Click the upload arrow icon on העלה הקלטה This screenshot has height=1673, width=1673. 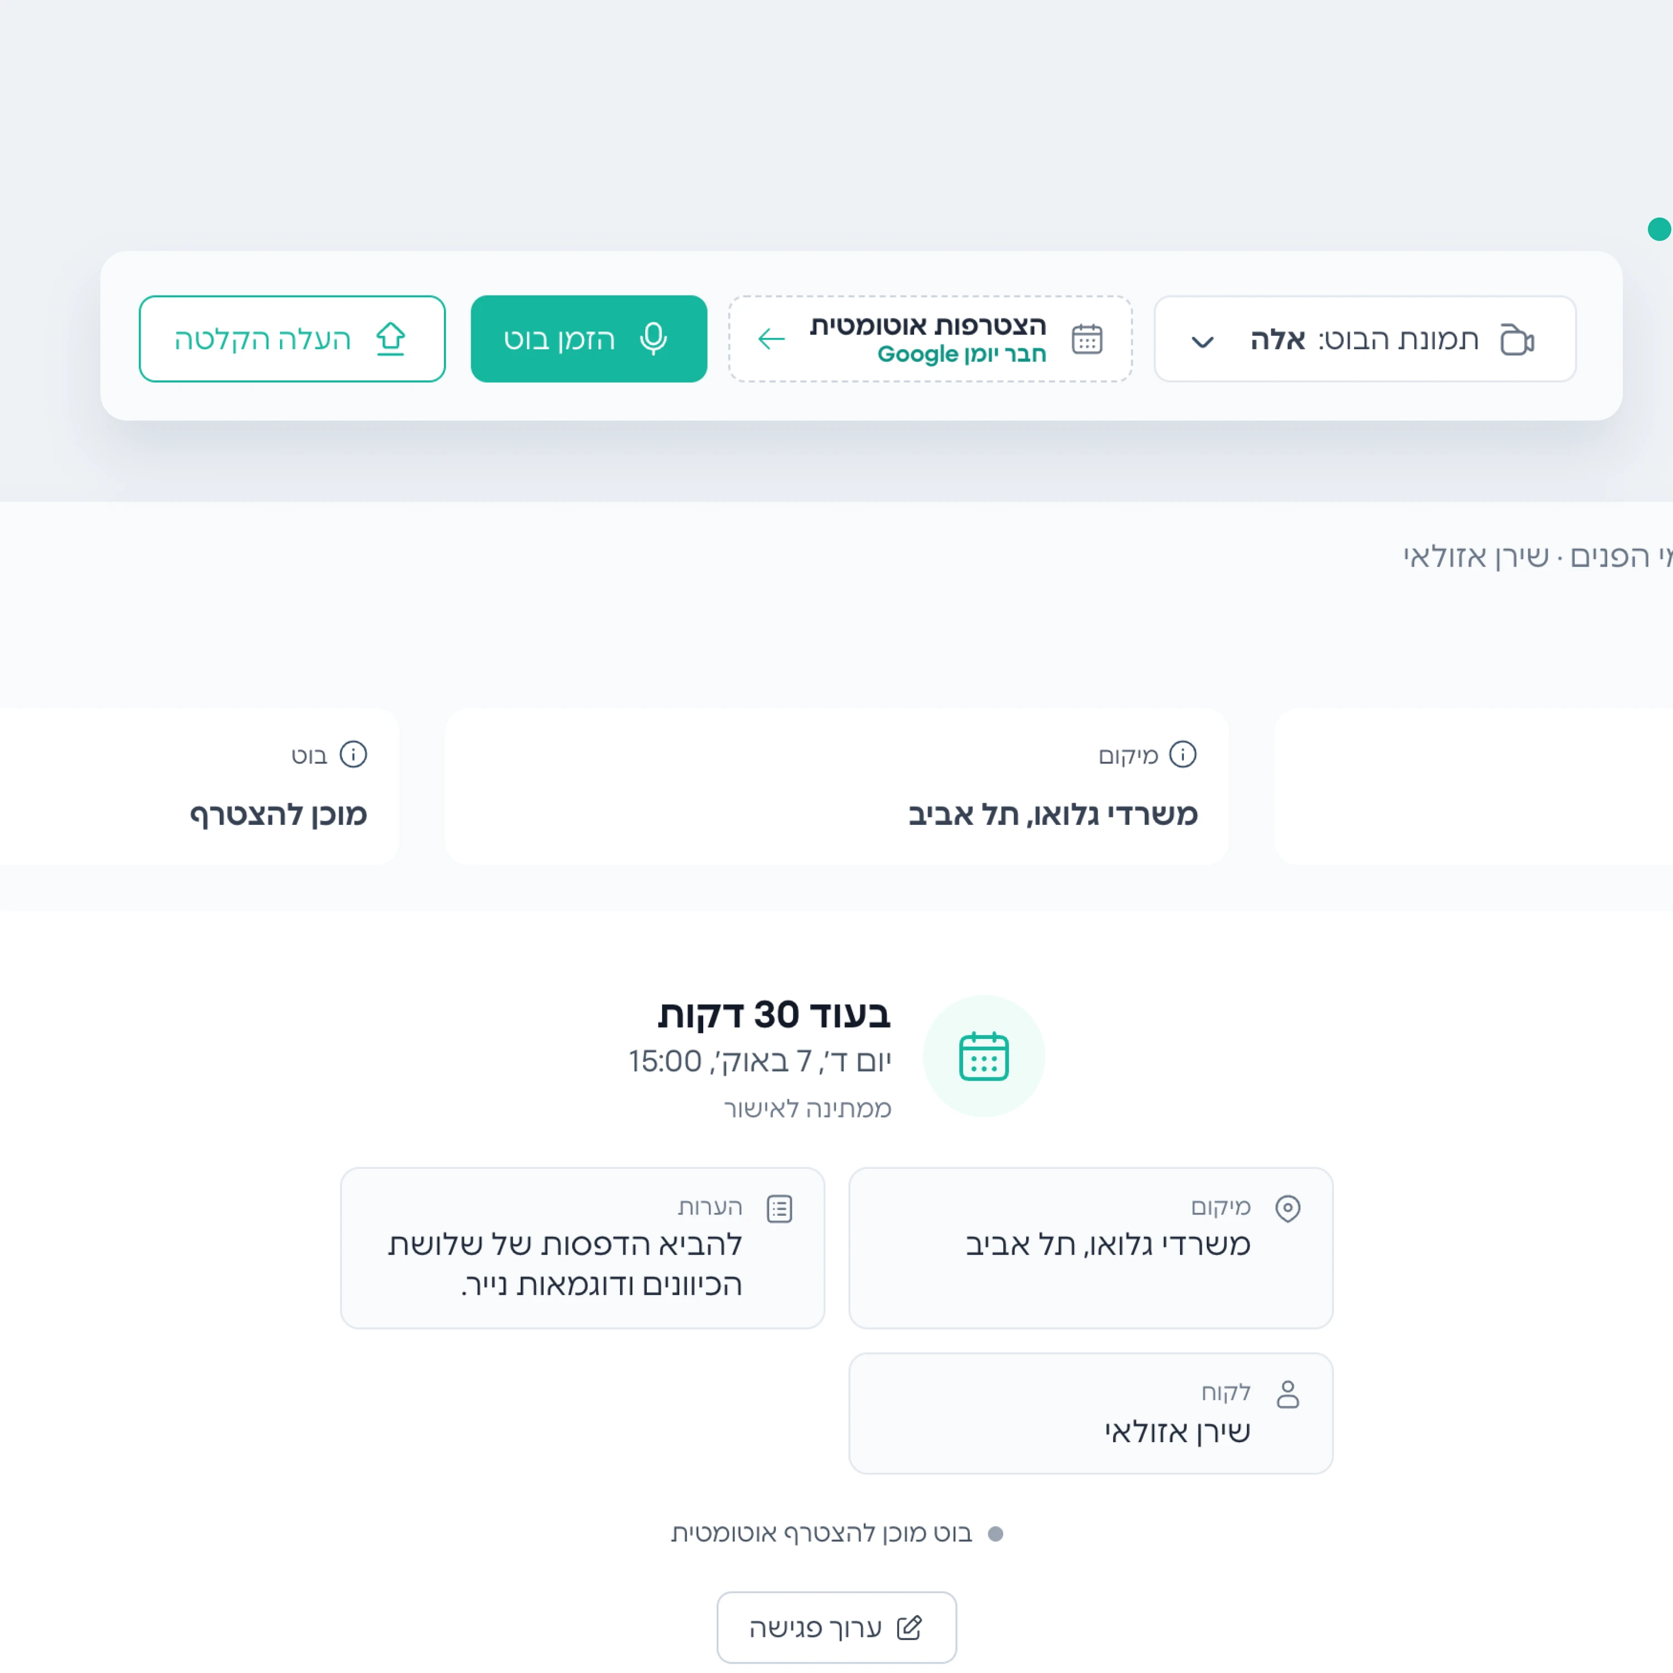coord(390,339)
